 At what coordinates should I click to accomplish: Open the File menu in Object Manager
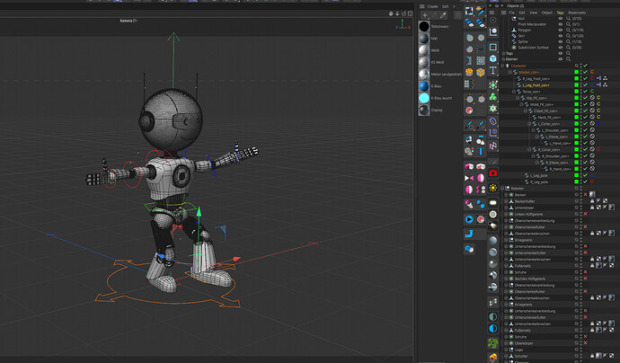511,13
